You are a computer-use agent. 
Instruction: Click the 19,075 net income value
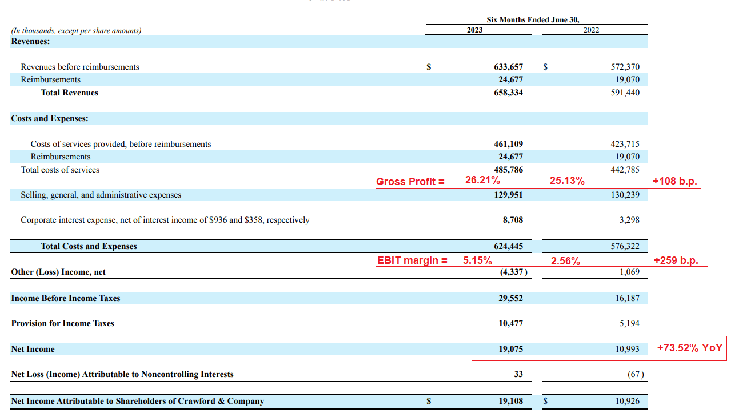pyautogui.click(x=510, y=349)
